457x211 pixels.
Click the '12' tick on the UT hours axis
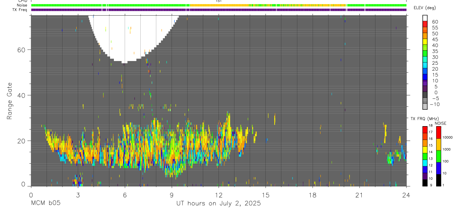point(218,195)
